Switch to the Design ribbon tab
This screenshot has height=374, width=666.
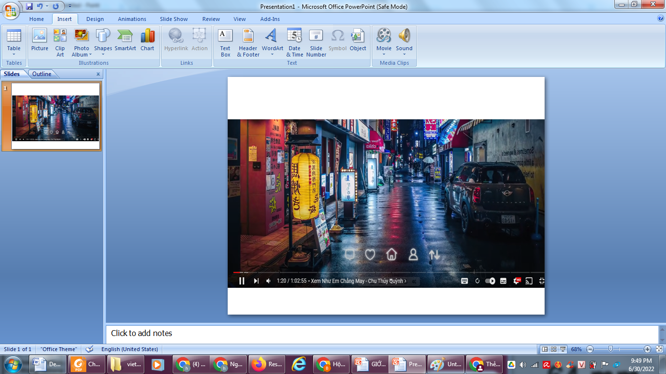tap(95, 19)
